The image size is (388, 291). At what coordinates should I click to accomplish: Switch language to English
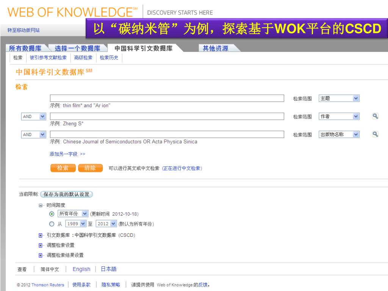tap(81, 269)
